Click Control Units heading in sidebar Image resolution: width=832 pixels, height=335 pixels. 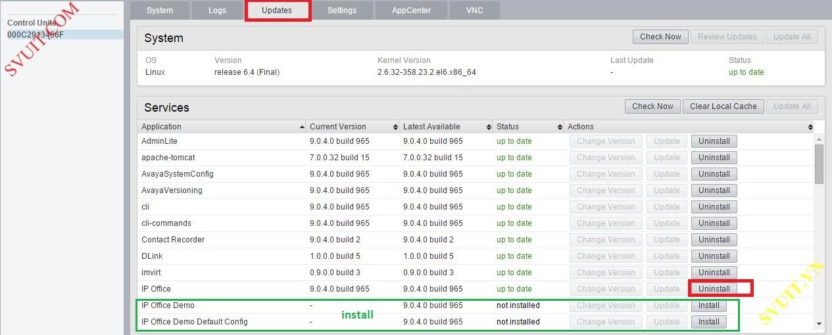[32, 22]
